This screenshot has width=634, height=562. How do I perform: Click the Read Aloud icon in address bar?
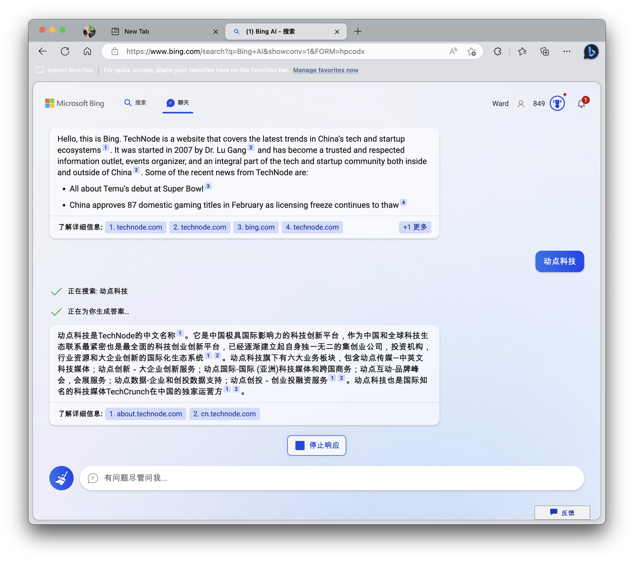[453, 52]
